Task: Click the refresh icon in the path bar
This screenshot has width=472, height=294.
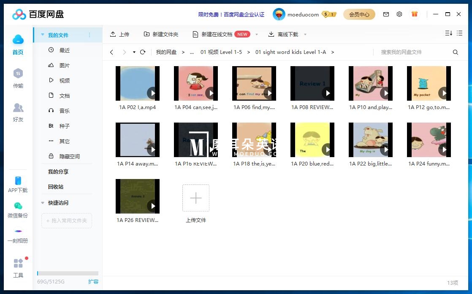Action: tap(143, 52)
